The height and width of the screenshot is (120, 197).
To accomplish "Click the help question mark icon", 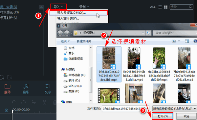I will [x=195, y=41].
